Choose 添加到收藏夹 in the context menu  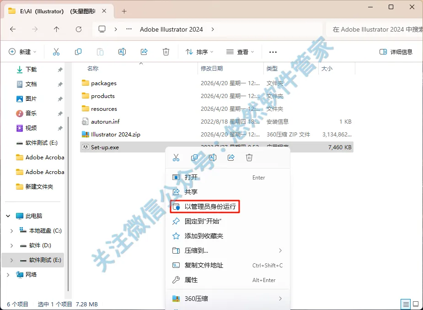(x=228, y=236)
